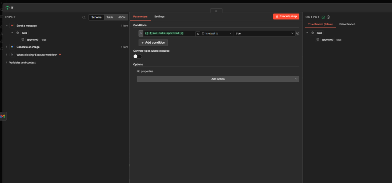Enable Convert types where required toggle

tap(137, 56)
